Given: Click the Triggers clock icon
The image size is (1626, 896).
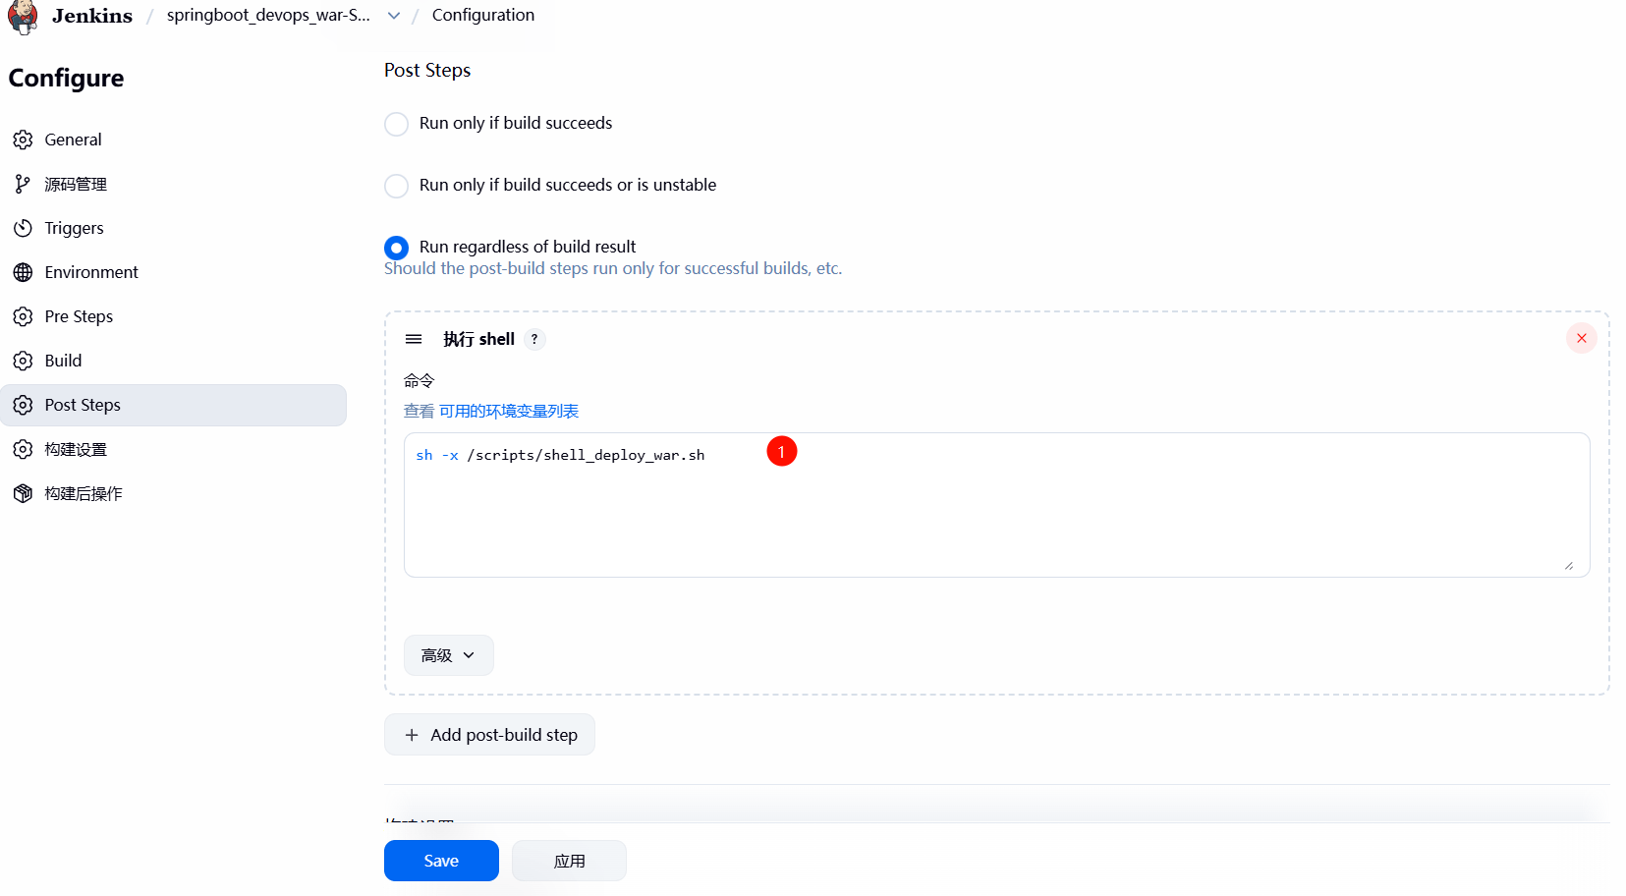Looking at the screenshot, I should coord(24,228).
